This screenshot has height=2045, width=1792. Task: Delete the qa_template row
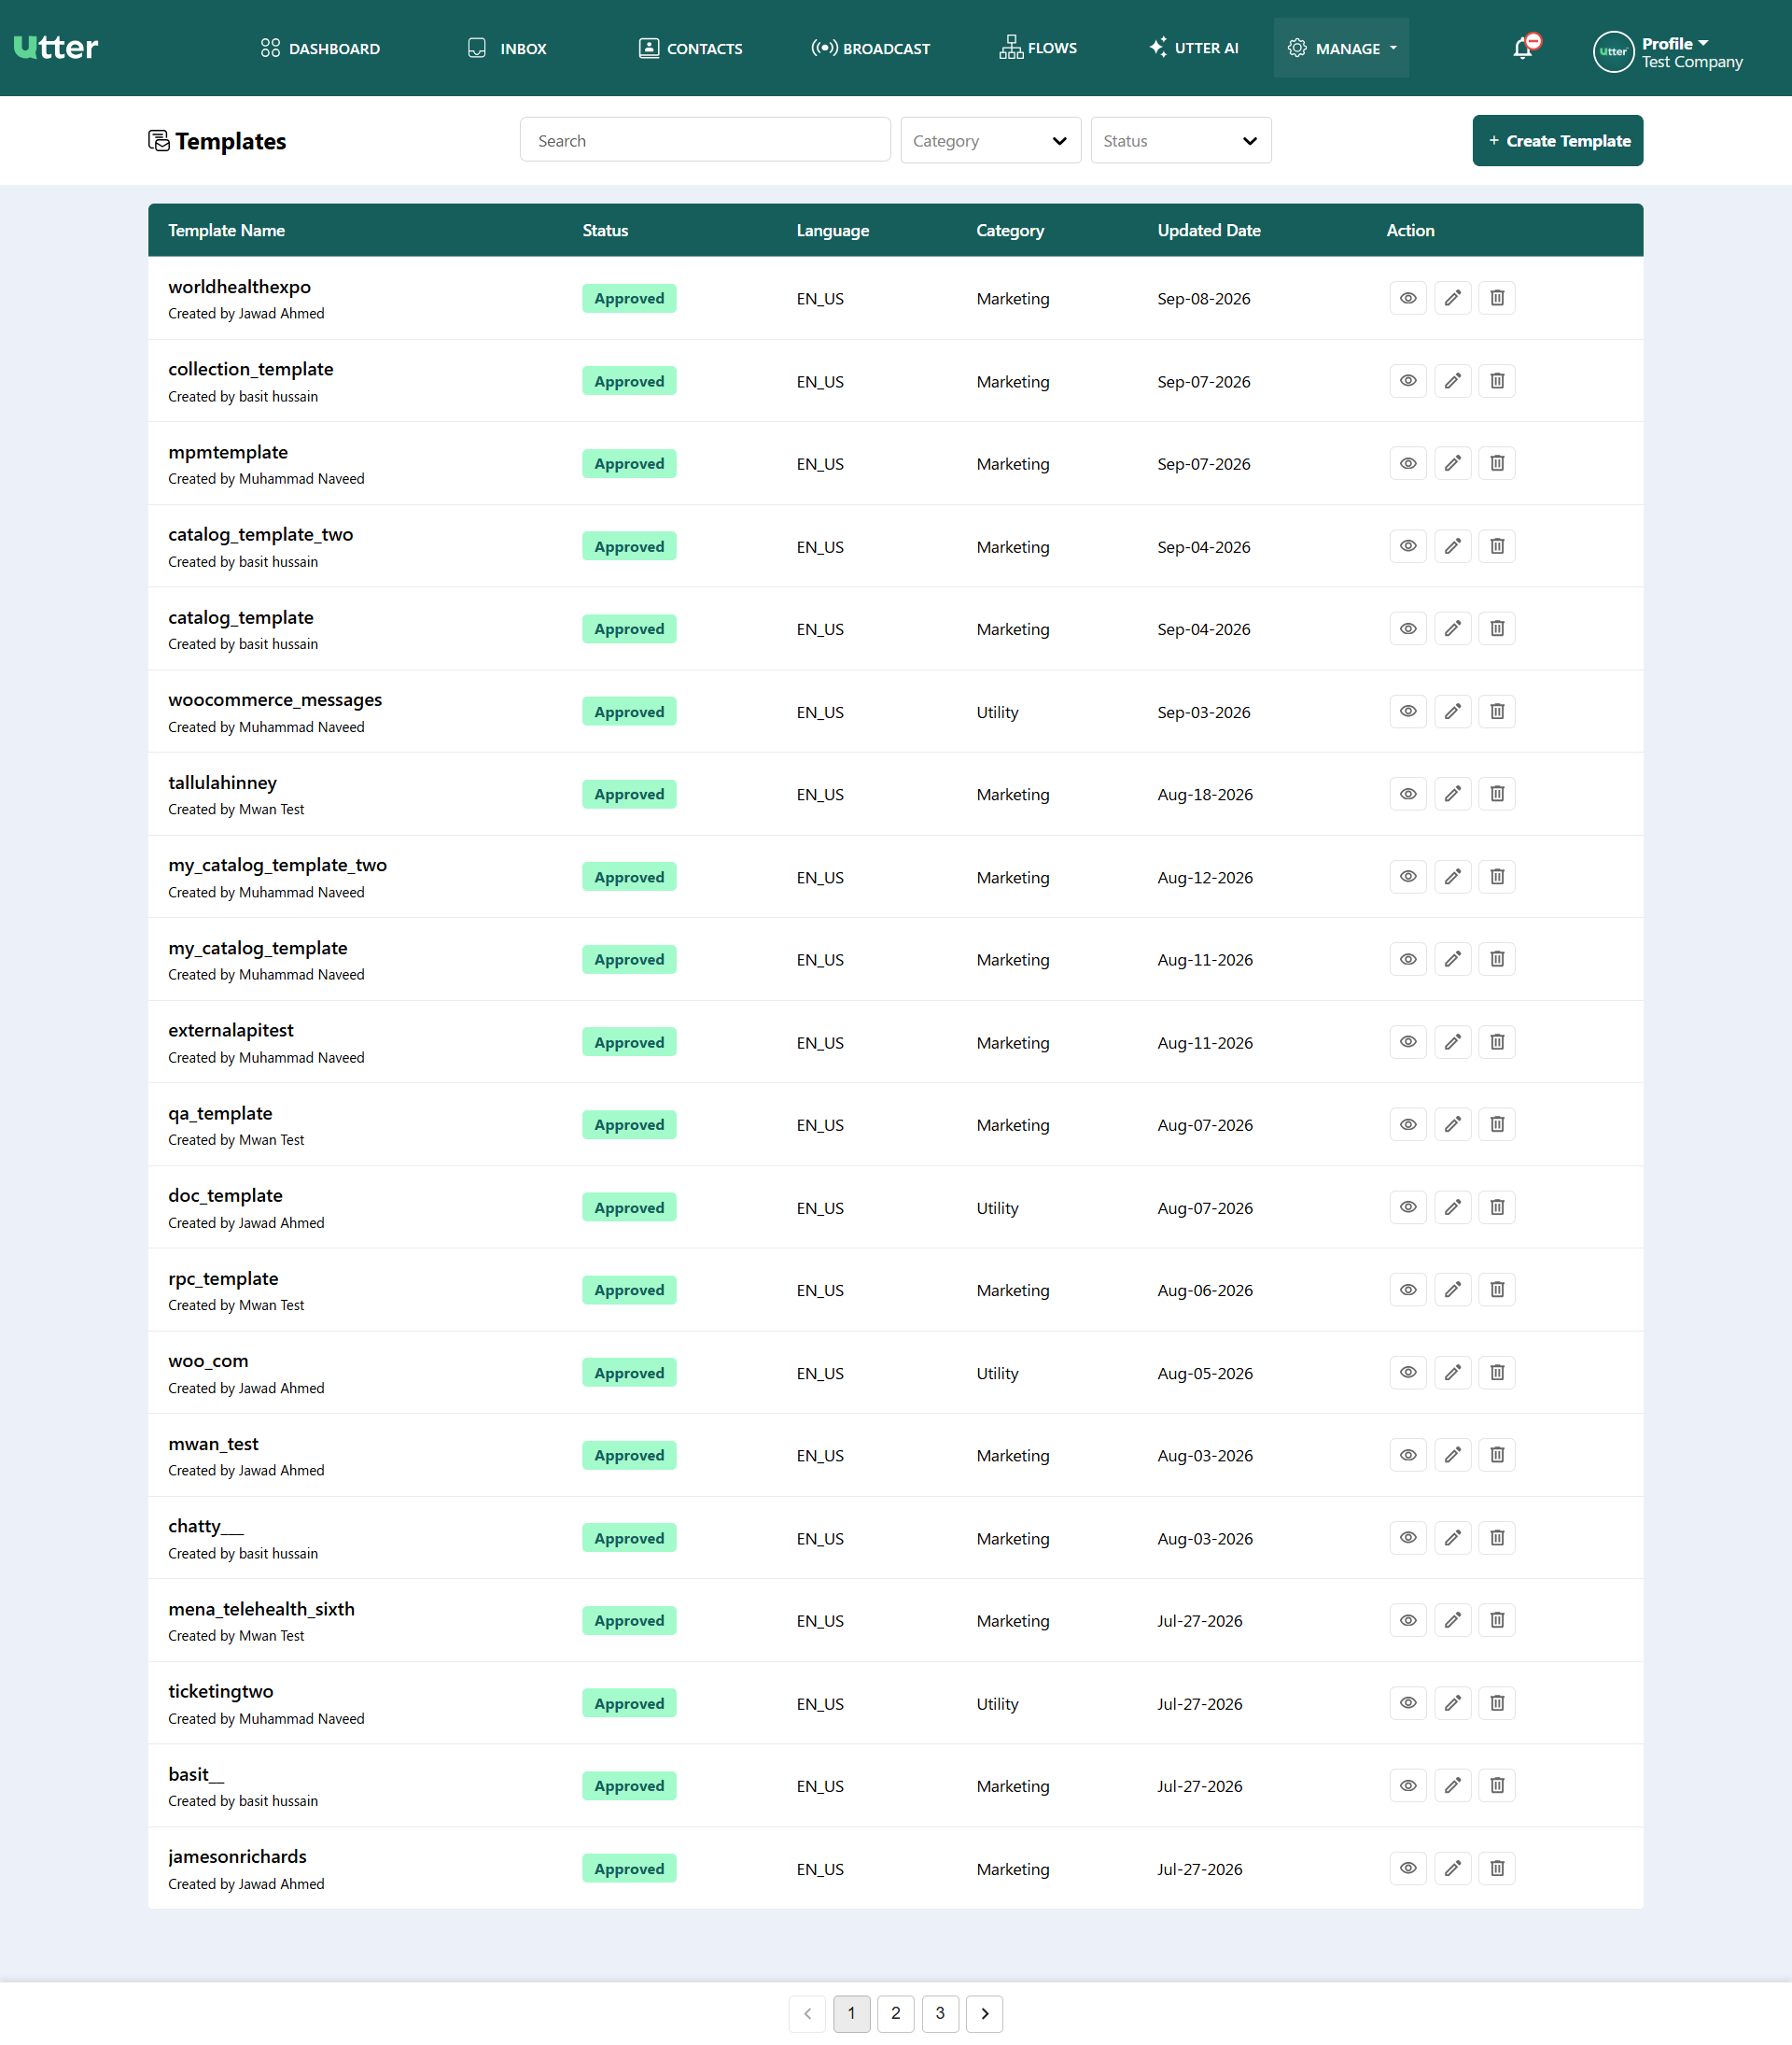click(1497, 1124)
